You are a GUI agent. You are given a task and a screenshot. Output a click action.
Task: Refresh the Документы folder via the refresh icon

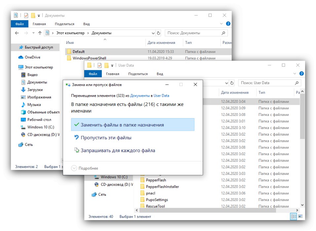[x=158, y=33]
